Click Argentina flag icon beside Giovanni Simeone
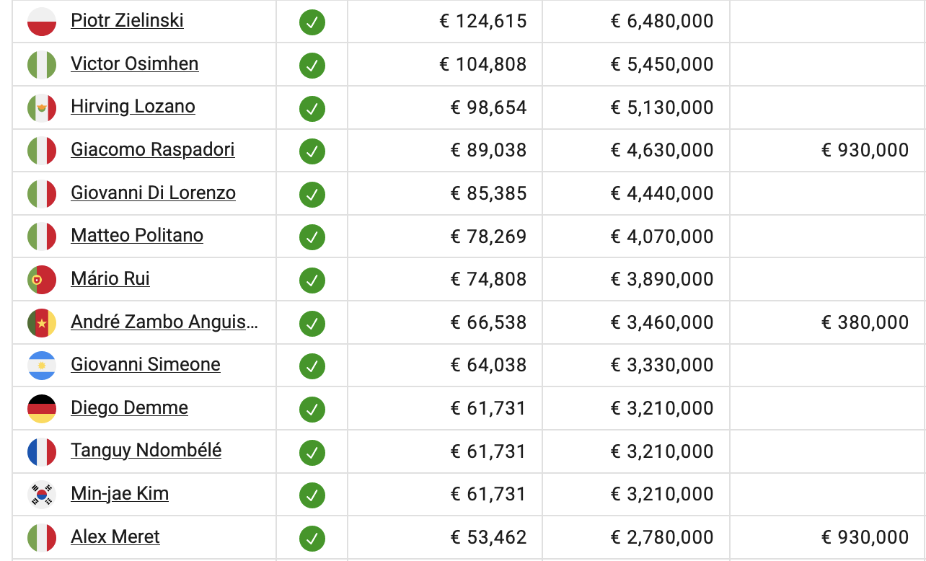926x561 pixels. 42,366
